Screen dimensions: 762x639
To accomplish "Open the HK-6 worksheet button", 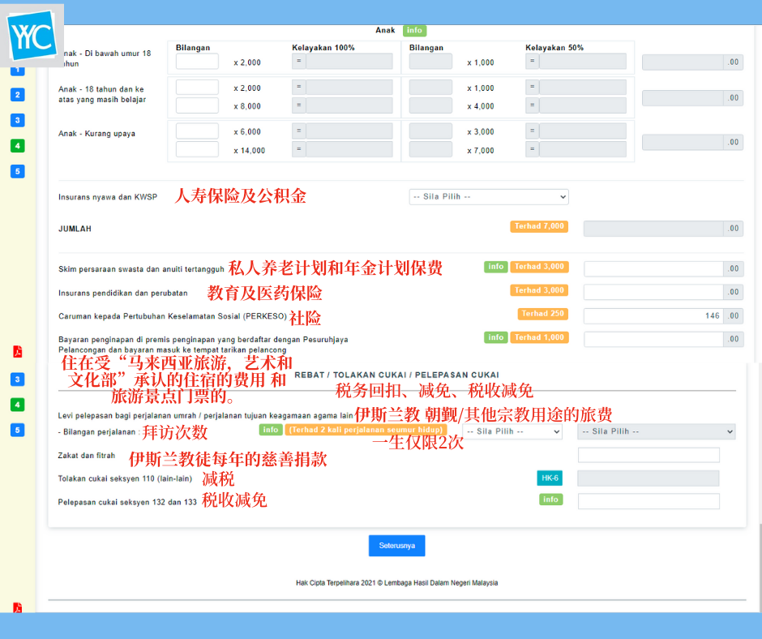I will pos(550,478).
